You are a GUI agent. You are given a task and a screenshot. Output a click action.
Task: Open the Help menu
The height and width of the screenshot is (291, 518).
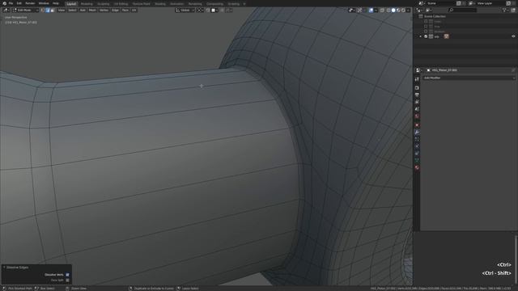(x=56, y=3)
